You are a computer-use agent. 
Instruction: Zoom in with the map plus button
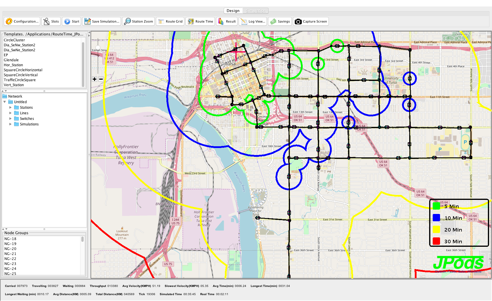[x=95, y=79]
